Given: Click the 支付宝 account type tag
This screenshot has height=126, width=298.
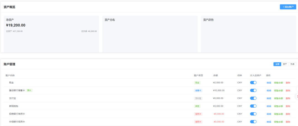Looking at the screenshot, I should coord(198,98).
